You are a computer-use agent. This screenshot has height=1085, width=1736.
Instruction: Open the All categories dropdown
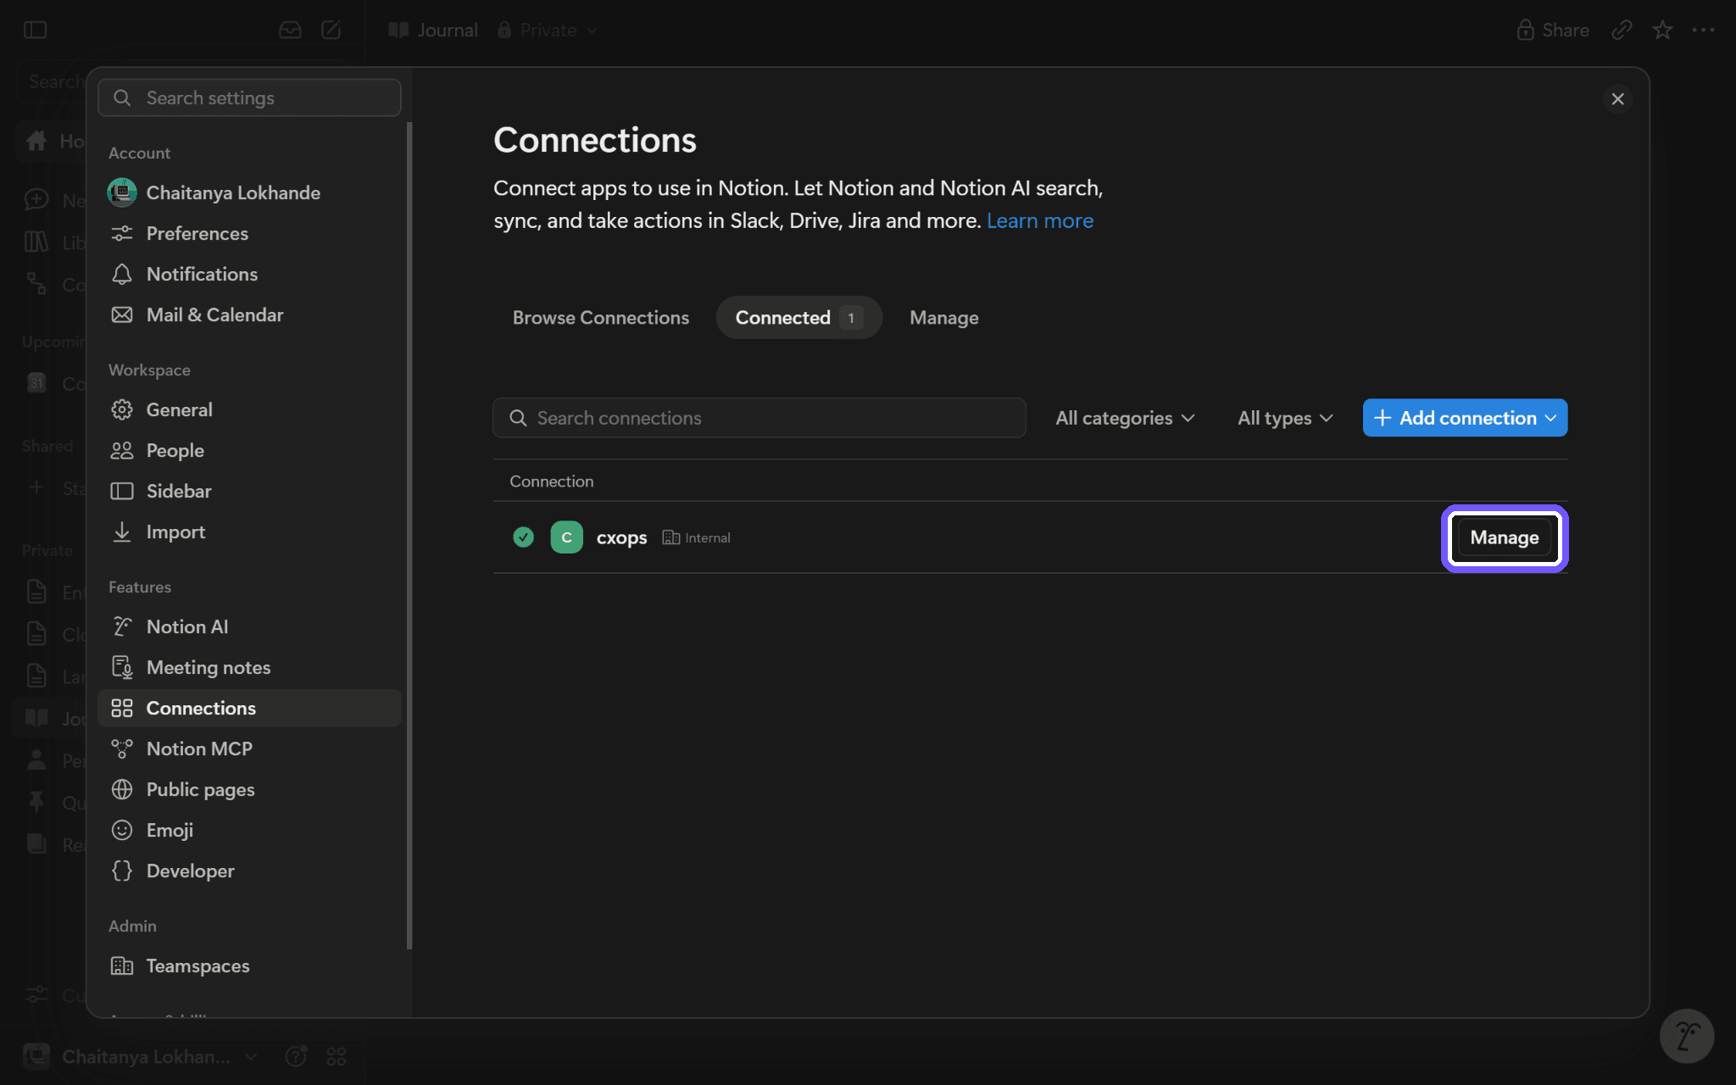click(x=1125, y=418)
